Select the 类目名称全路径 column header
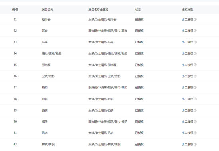Screen dimensions: 219x151 pyautogui.click(x=98, y=10)
